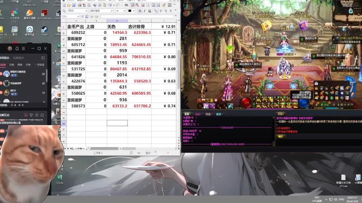Click cell with value 2014
The image size is (362, 203).
[x=117, y=75]
